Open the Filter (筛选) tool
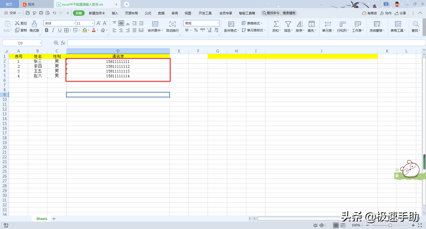 pos(288,24)
